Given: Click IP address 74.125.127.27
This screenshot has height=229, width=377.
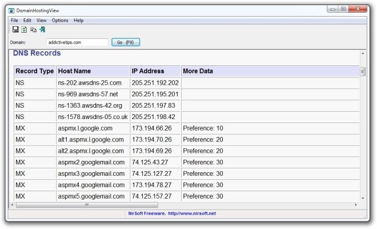Looking at the screenshot, I should tap(152, 173).
